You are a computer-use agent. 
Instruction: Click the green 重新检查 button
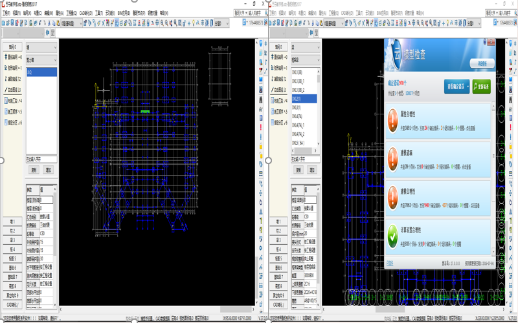pyautogui.click(x=481, y=87)
